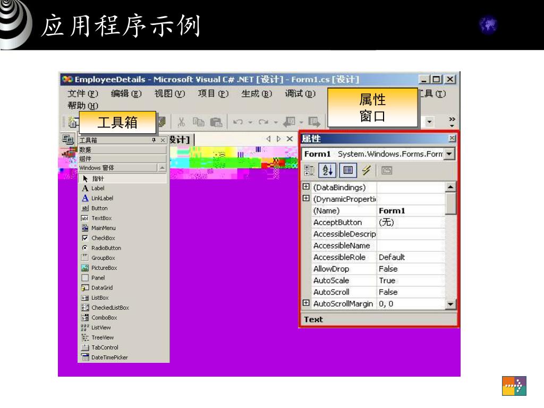Open the 生成(B) menu
The width and height of the screenshot is (544, 408).
(x=257, y=93)
